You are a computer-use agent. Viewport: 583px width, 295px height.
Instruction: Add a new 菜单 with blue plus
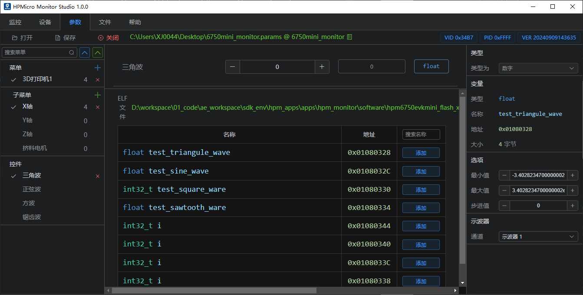98,68
